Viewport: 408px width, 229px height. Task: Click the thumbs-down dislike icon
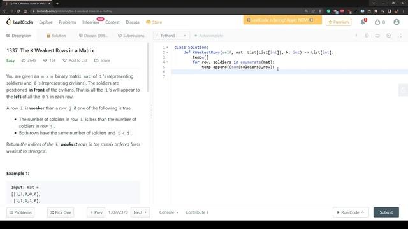(45, 60)
